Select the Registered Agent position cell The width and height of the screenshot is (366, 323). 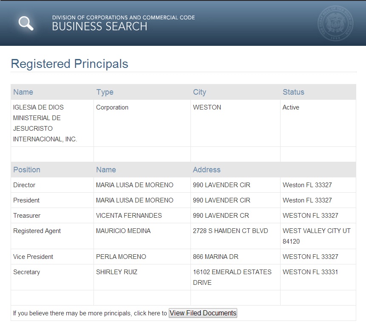37,231
